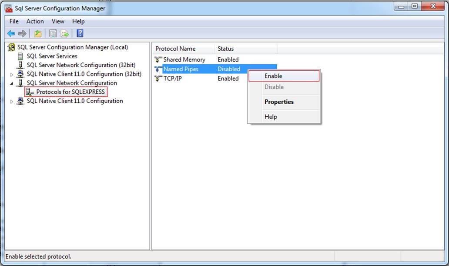Click the Properties toolbar icon

coord(53,34)
